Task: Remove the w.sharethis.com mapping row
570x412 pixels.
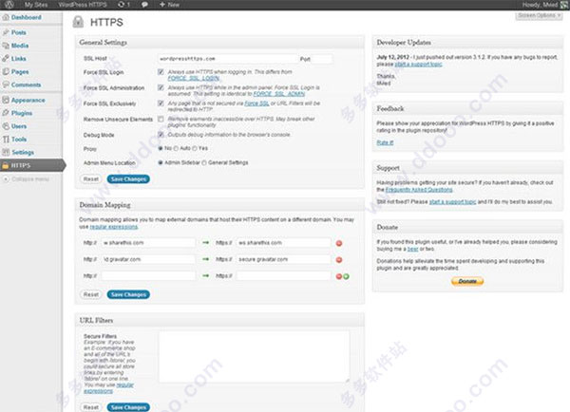Action: click(339, 243)
